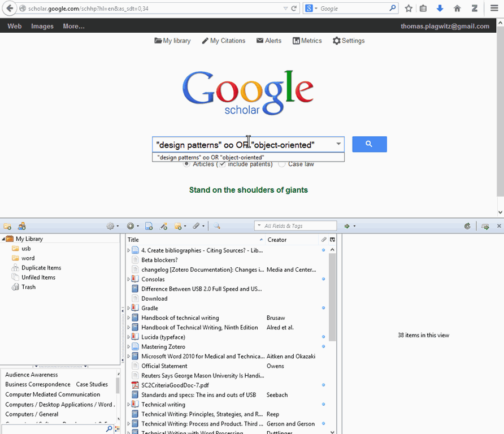The width and height of the screenshot is (504, 434).
Task: Click the All Fields & Tags search field
Action: pos(298,226)
